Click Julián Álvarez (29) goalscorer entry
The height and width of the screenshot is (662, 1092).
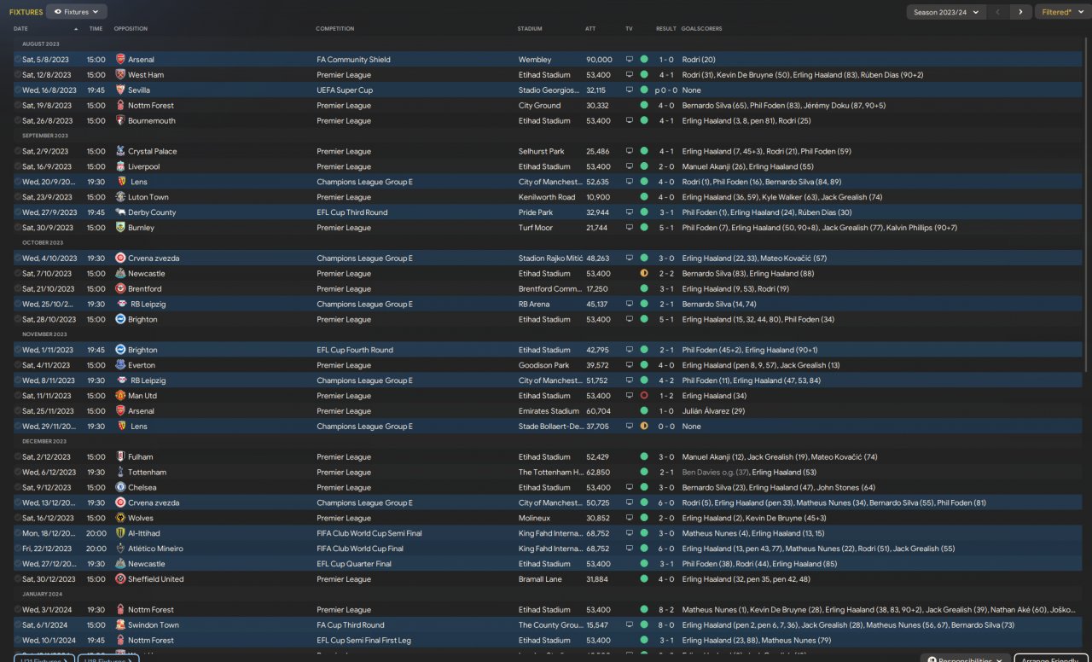click(x=714, y=411)
